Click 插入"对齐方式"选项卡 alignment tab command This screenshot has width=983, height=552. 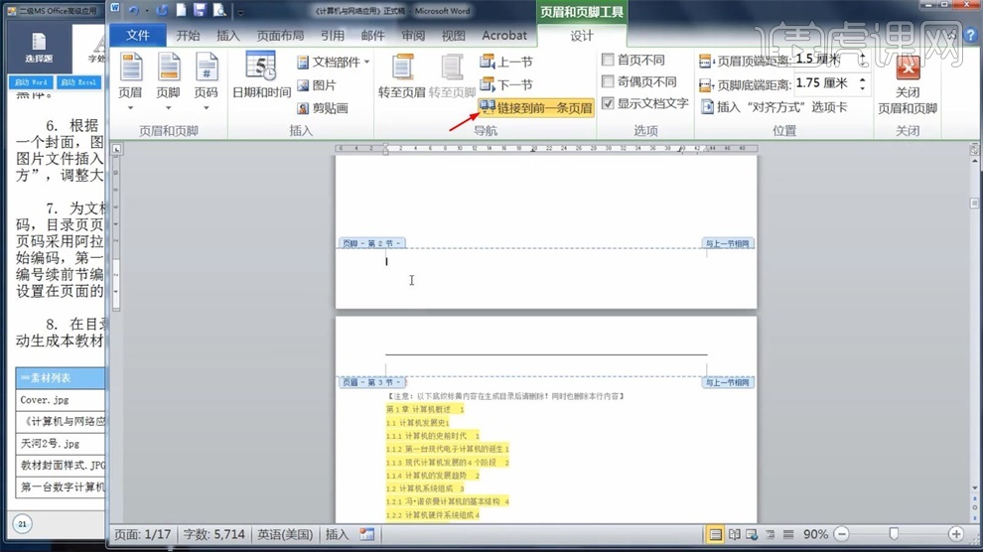coord(774,107)
